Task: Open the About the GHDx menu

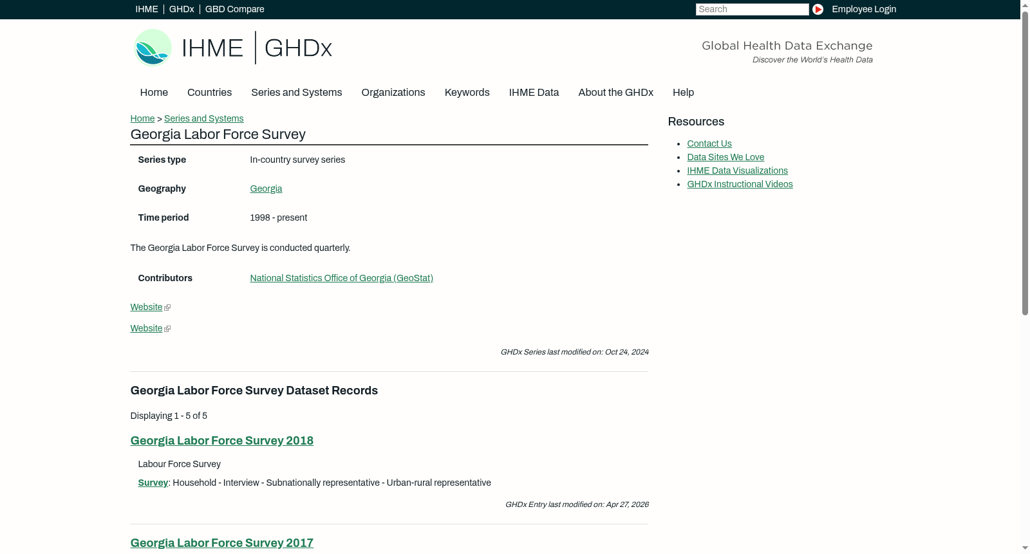Action: pyautogui.click(x=615, y=93)
